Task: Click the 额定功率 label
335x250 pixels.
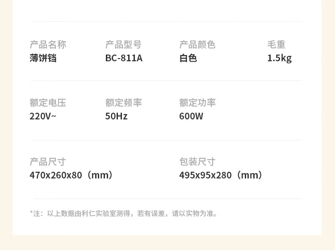Action: click(197, 103)
